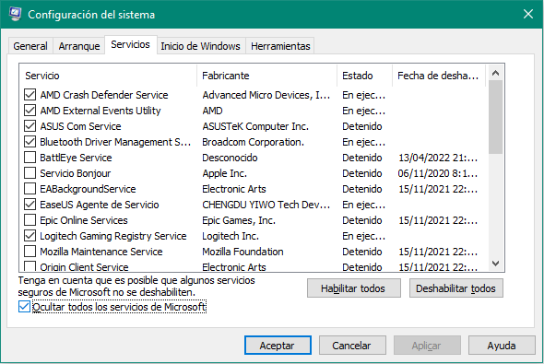
Task: Select the Advanced Micro Devices manufacturer cell
Action: click(266, 95)
